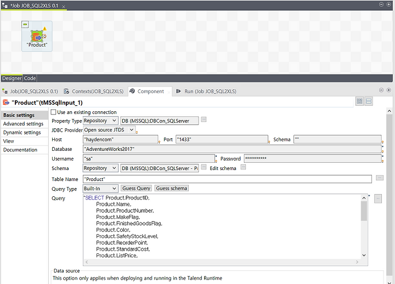Click inside the Query text area
Screen dimensions: 395x284
click(222, 226)
